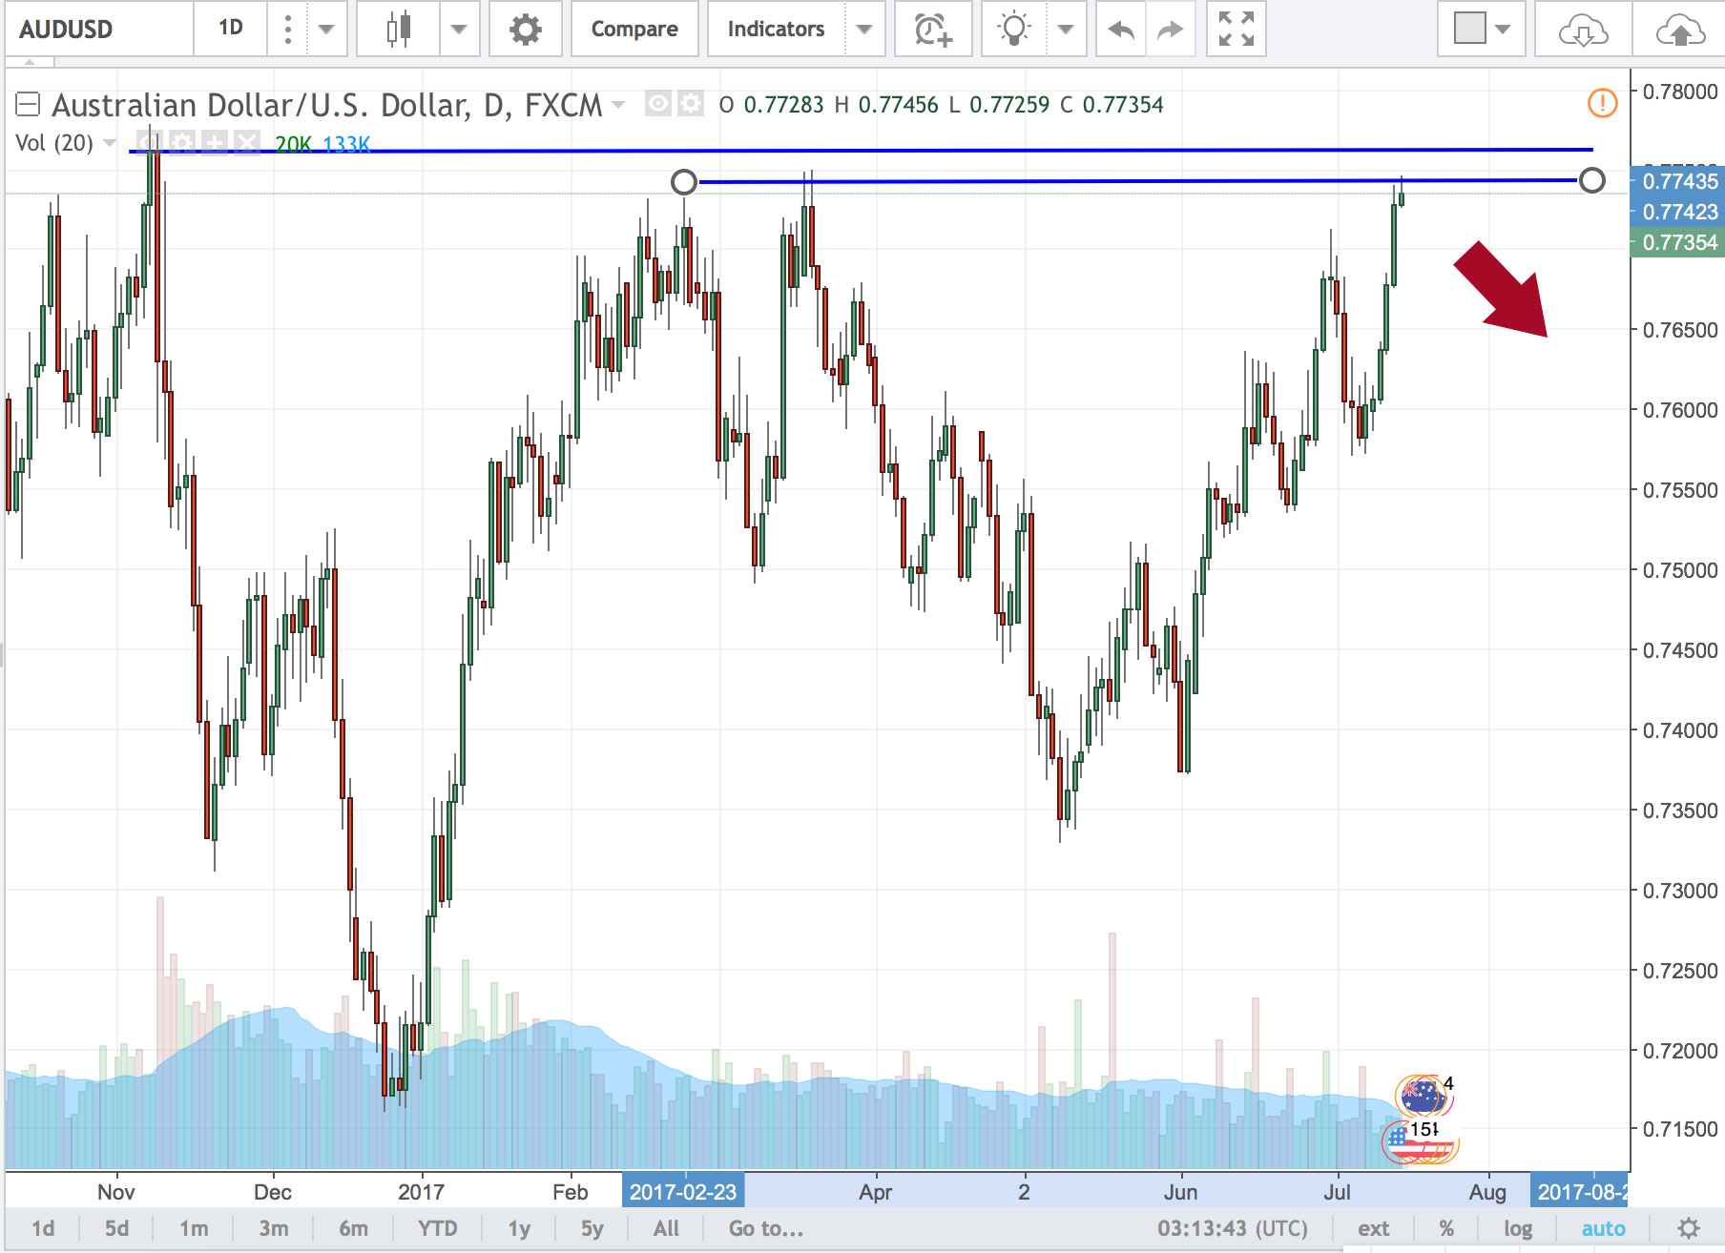1725x1253 pixels.
Task: Hide main AUDUSD series with eye icon
Action: coord(658,103)
